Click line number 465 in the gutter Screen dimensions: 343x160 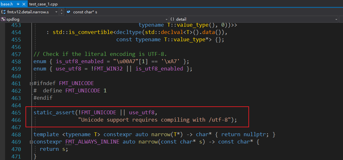click(16, 112)
